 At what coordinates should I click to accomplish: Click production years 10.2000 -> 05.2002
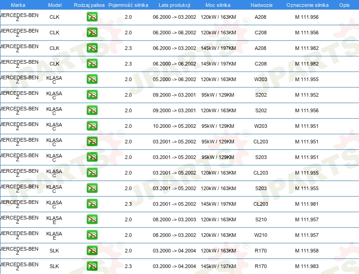174,126
